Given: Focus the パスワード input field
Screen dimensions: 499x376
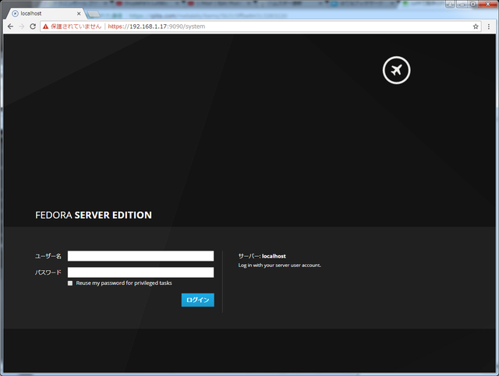Looking at the screenshot, I should pos(140,272).
